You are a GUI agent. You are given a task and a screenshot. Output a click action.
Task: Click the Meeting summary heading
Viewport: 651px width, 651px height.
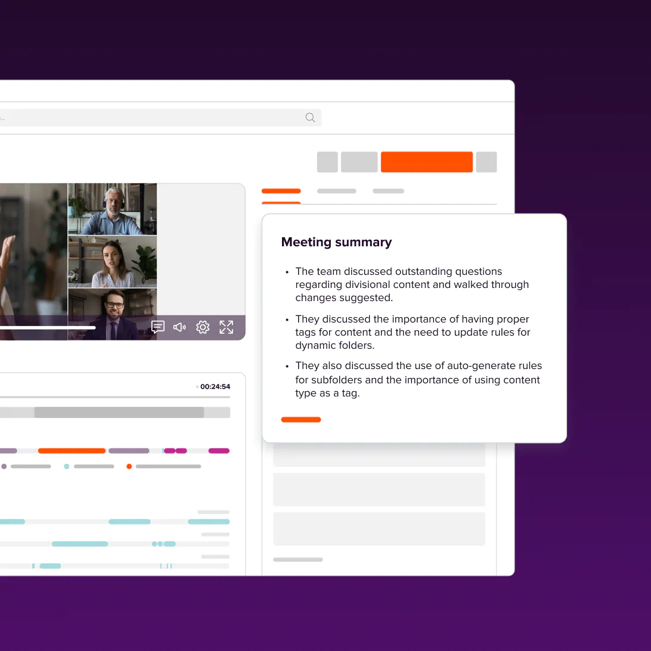(336, 242)
